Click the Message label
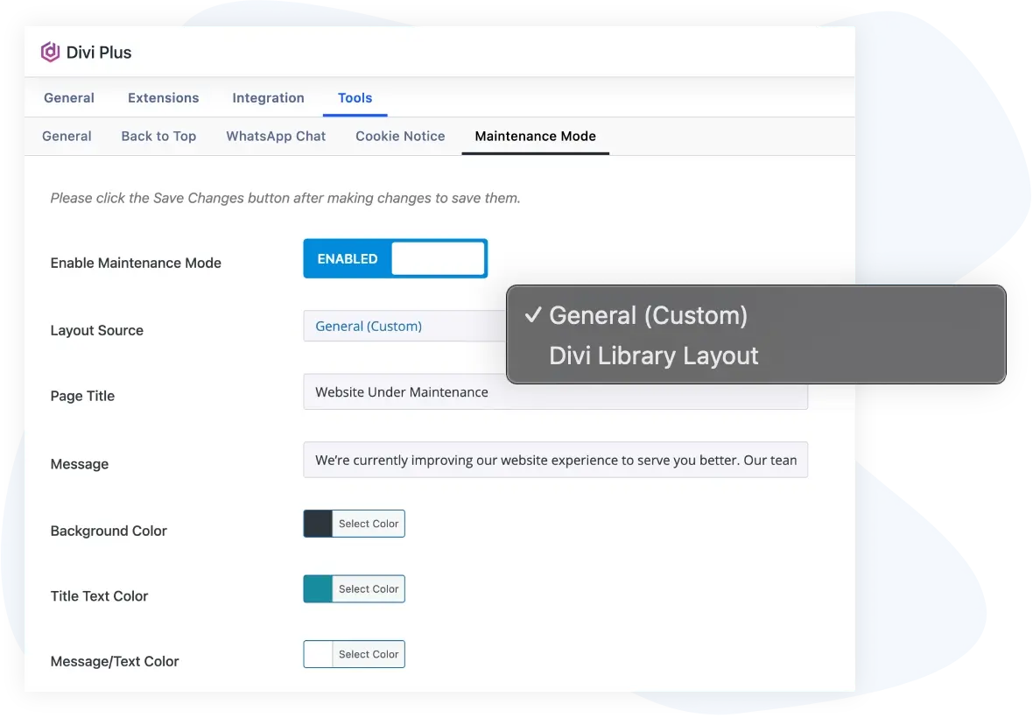Screen dimensions: 1033x718 click(x=80, y=464)
